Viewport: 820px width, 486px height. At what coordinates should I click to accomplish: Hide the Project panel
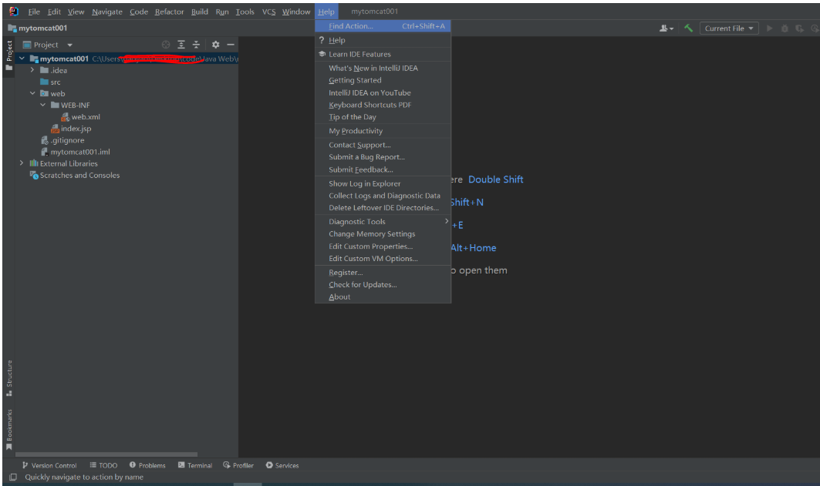coord(230,45)
